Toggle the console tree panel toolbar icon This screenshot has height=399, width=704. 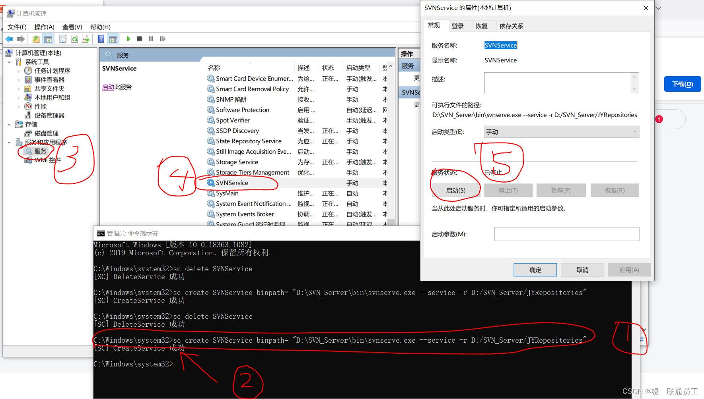click(x=48, y=39)
